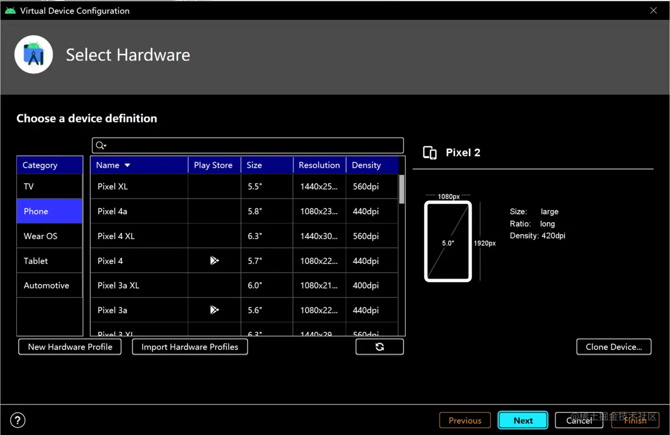Click the Android Studio logo in header
This screenshot has height=435, width=670.
click(33, 55)
